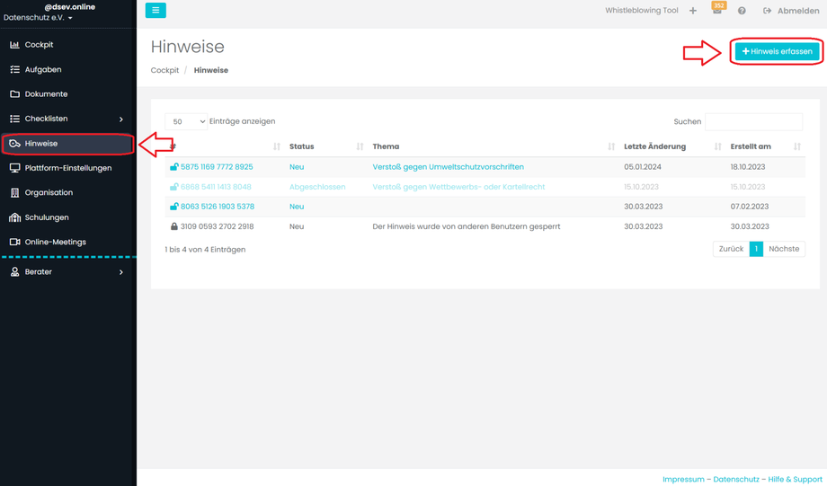Click the plus icon beside Whistleblowing Tool
Screen dimensions: 827x486
point(693,11)
